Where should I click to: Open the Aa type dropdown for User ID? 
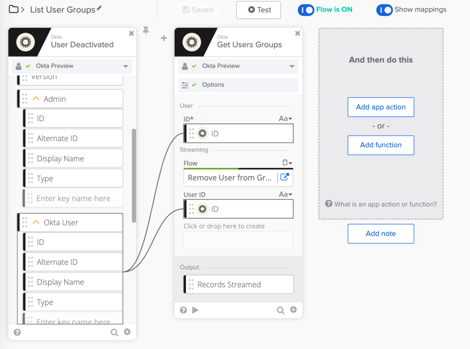point(285,194)
